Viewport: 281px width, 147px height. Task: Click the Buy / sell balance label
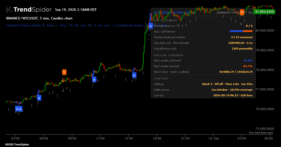pyautogui.click(x=165, y=32)
